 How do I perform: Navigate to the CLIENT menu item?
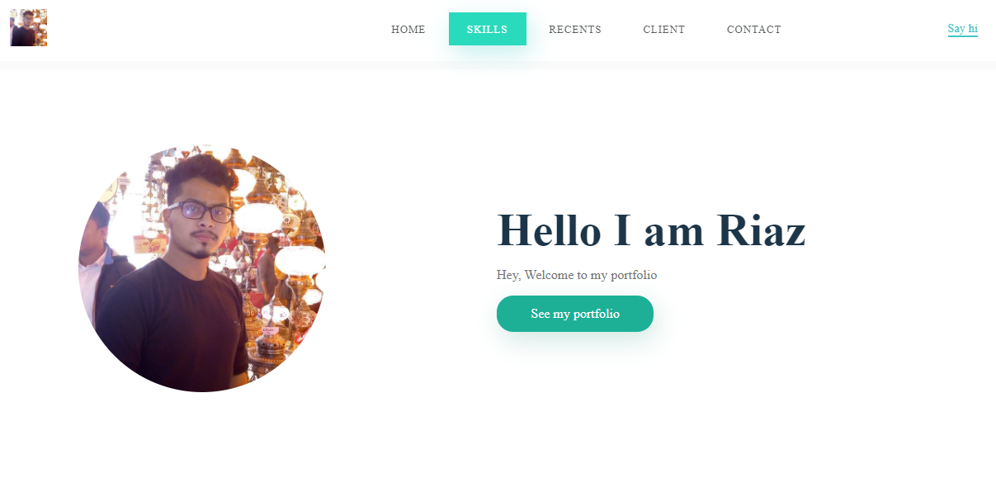click(664, 30)
